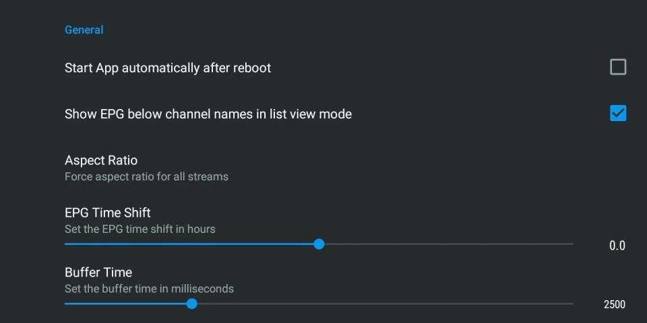
Task: Open the Aspect Ratio setting
Action: click(x=101, y=160)
